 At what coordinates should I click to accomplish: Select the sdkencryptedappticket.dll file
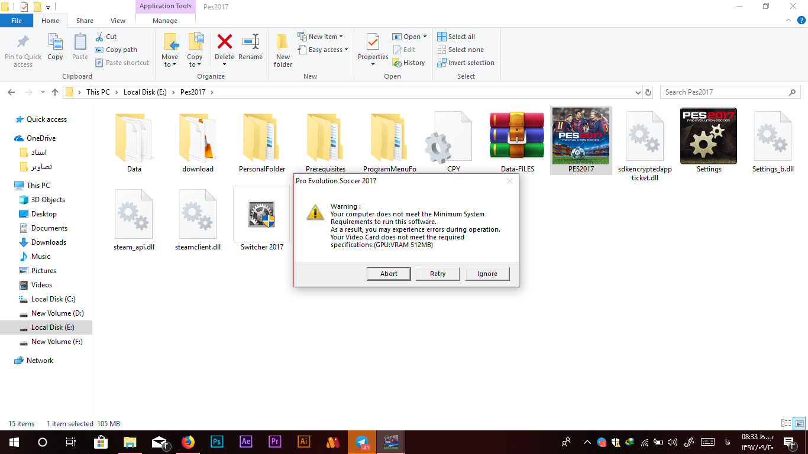(x=645, y=145)
